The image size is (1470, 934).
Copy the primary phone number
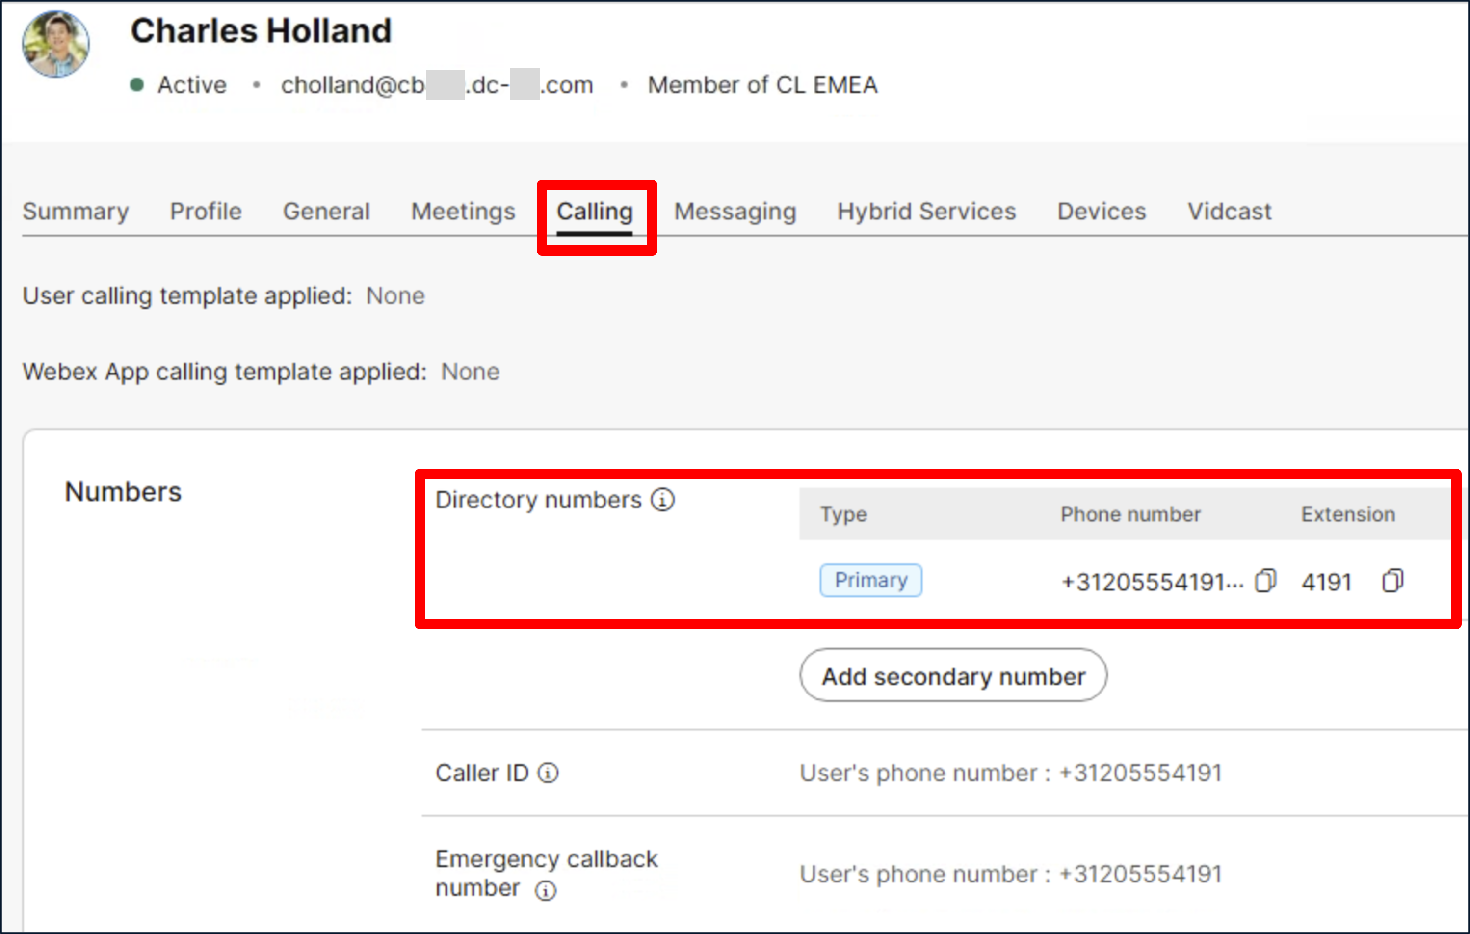1265,581
